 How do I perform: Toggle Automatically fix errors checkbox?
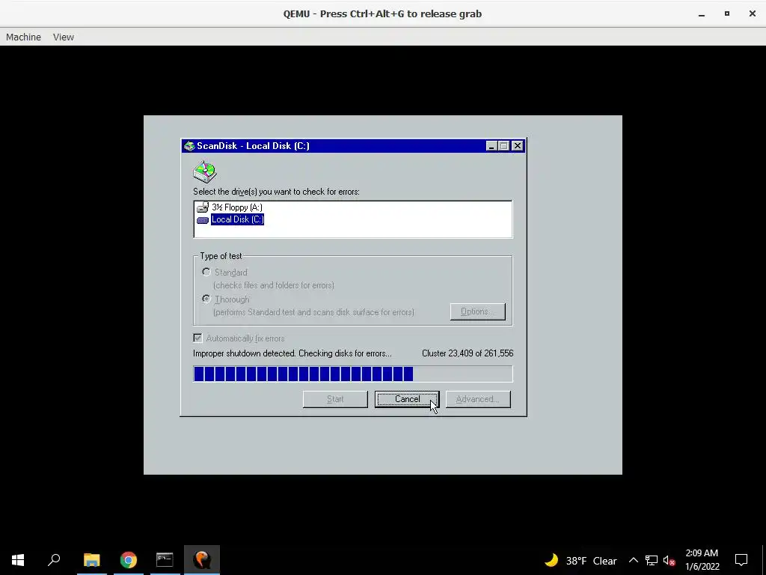(x=197, y=338)
